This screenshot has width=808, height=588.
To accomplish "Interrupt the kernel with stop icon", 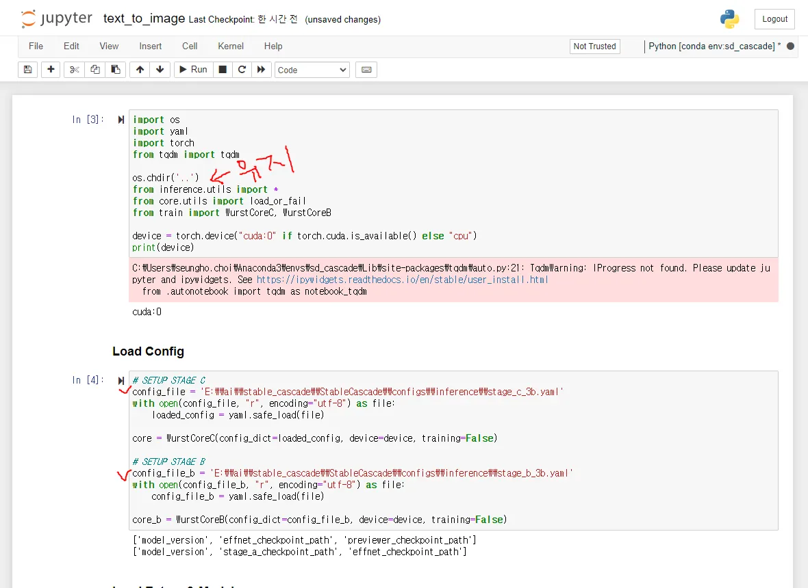I will [x=222, y=70].
